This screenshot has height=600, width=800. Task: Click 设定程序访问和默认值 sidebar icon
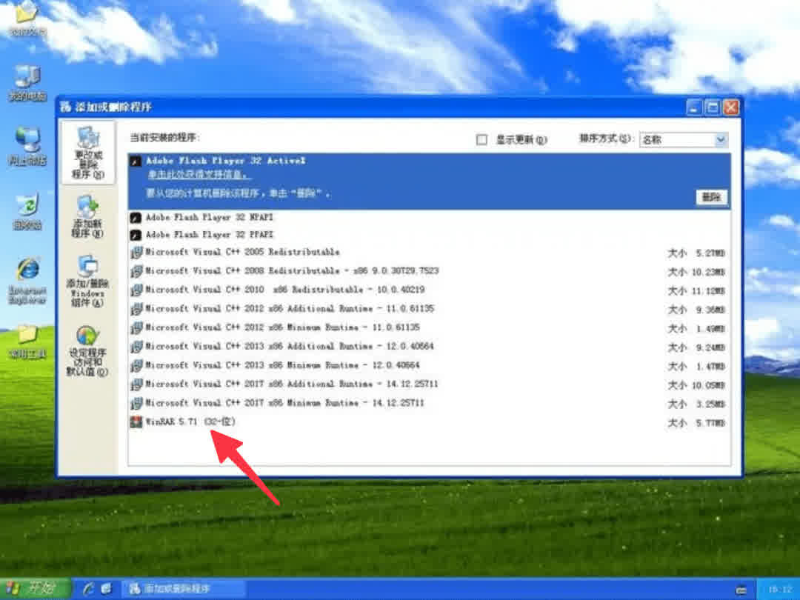click(x=87, y=337)
